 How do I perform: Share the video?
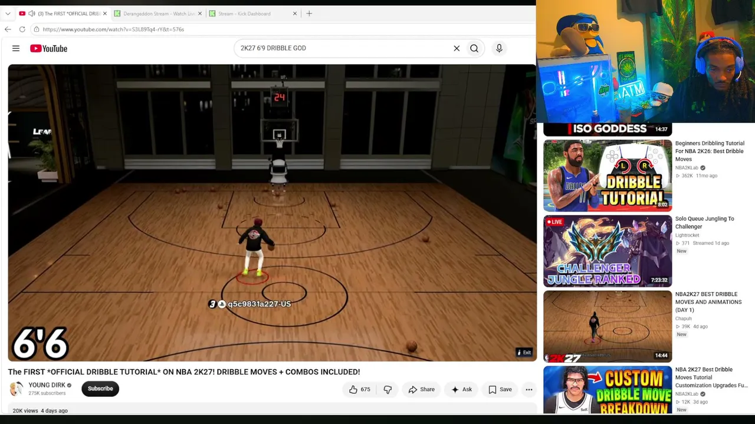[421, 389]
